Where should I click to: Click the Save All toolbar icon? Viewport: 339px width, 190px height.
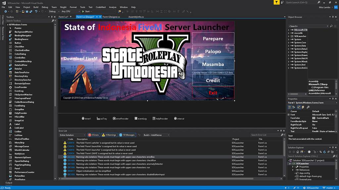(31, 12)
